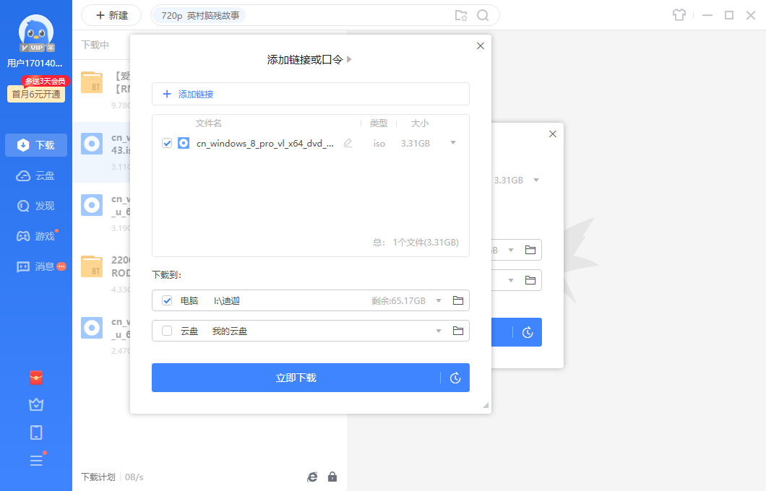The width and height of the screenshot is (766, 491).
Task: Switch to the 发现 sidebar tab
Action: [x=36, y=206]
